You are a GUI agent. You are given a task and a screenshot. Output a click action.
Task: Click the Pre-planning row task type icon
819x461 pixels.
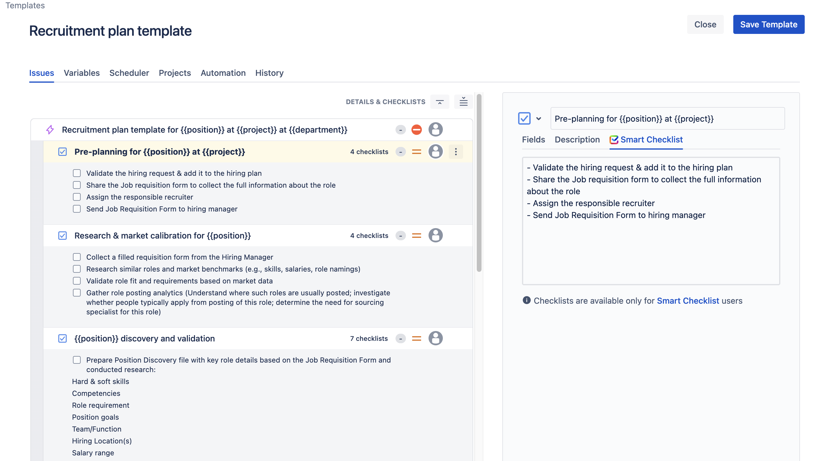pos(62,152)
